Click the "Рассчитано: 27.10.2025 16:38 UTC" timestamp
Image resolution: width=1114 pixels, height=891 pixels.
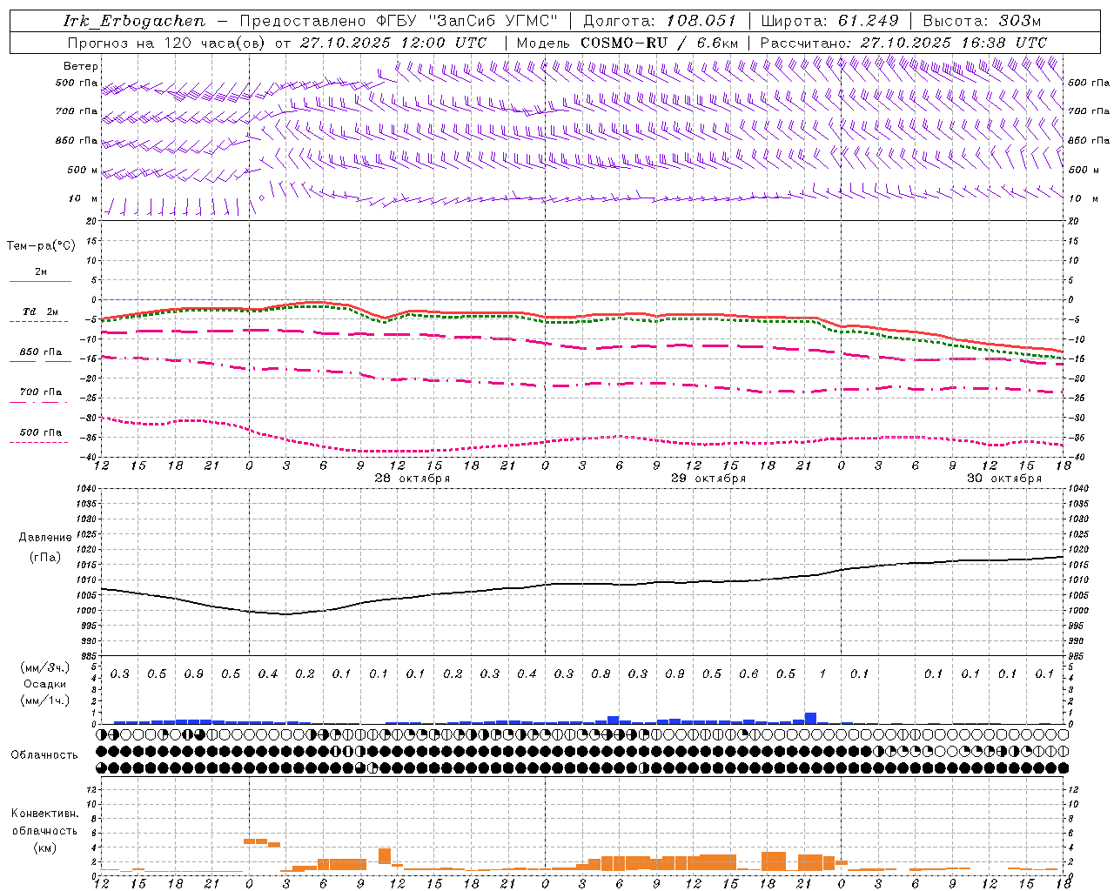(903, 43)
